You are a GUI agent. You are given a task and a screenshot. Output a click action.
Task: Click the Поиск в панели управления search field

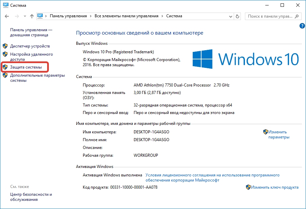click(269, 16)
